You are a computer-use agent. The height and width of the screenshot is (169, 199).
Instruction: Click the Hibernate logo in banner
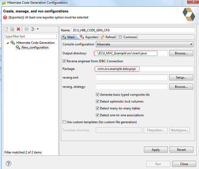click(x=189, y=14)
